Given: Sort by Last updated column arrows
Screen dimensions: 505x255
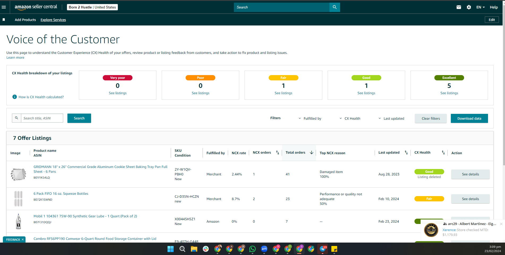Looking at the screenshot, I should pyautogui.click(x=406, y=153).
